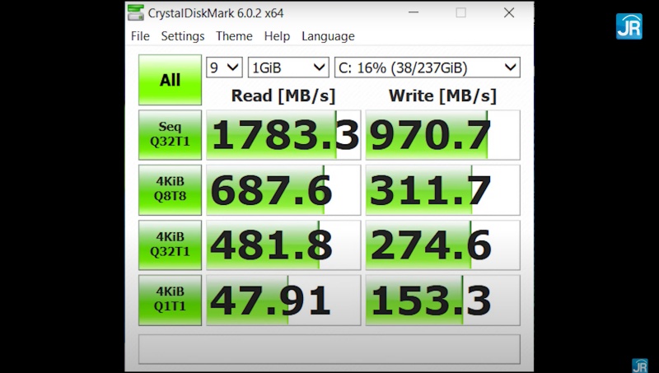Click the Write [MB/s] column header
This screenshot has width=659, height=373.
pos(442,96)
